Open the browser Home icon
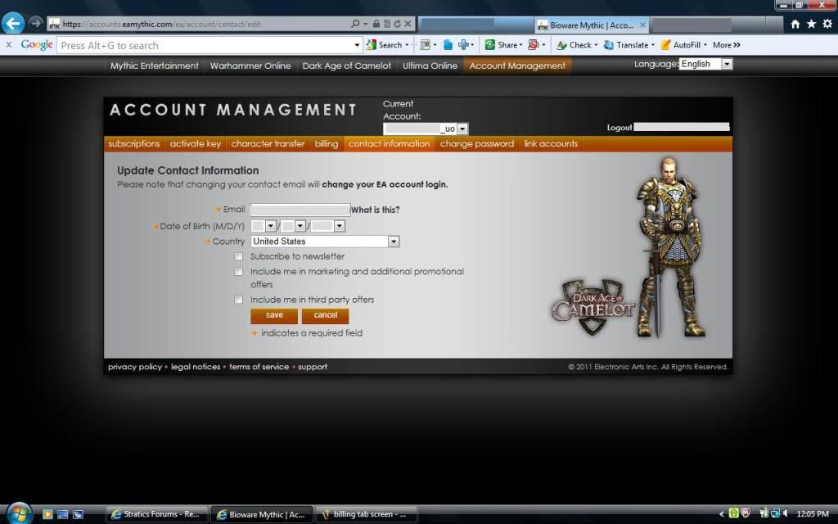 point(795,24)
